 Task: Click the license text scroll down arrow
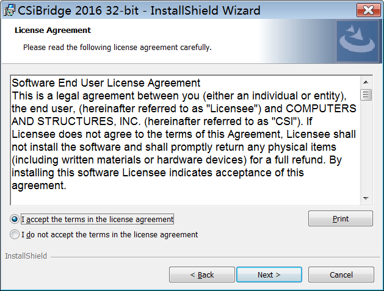click(x=366, y=198)
